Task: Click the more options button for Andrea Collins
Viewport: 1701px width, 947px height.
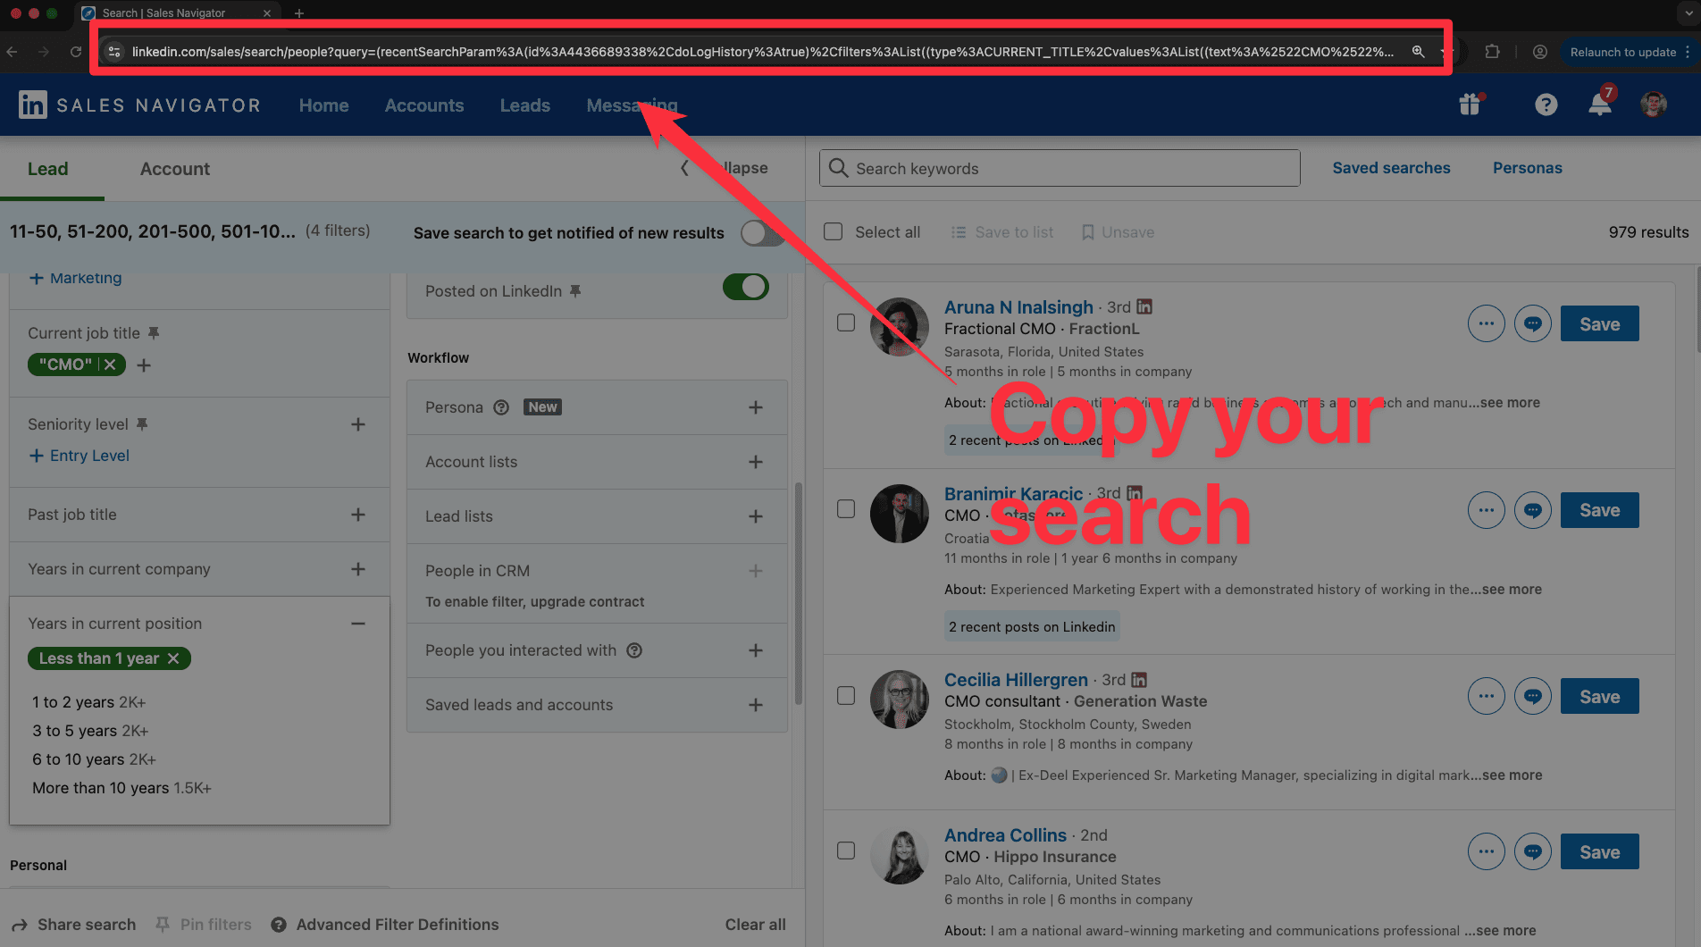Action: pos(1487,851)
